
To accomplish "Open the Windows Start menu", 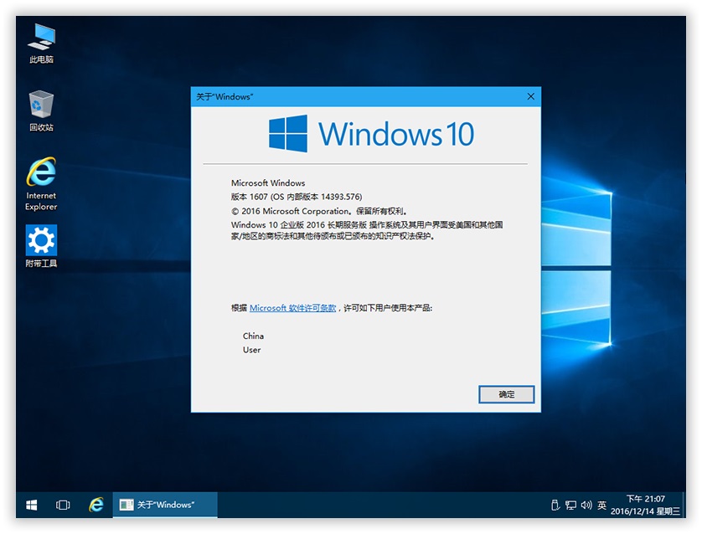I will tap(31, 505).
